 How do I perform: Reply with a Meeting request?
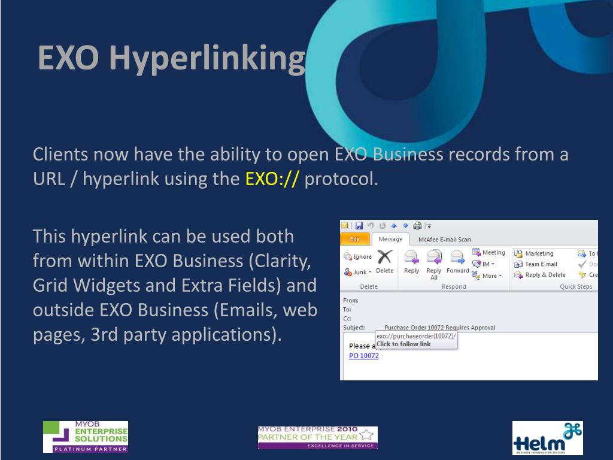pos(488,253)
